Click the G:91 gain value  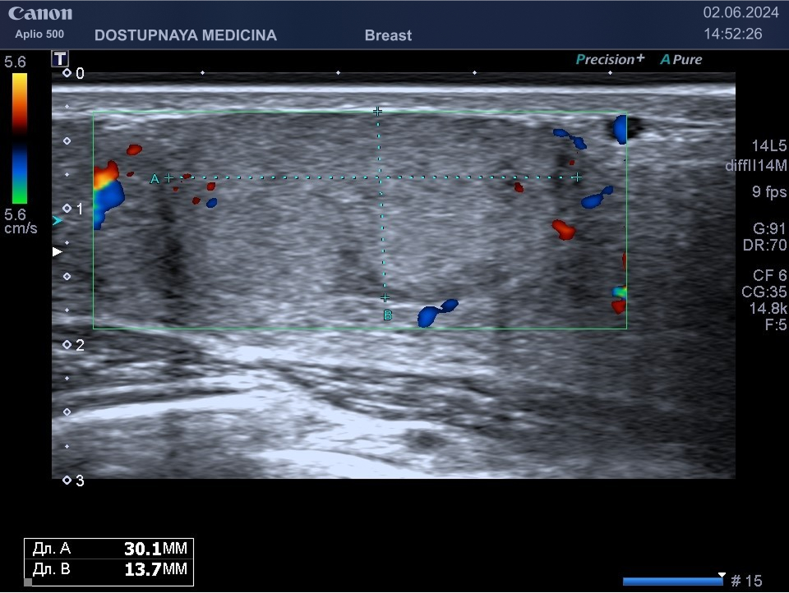coord(768,229)
